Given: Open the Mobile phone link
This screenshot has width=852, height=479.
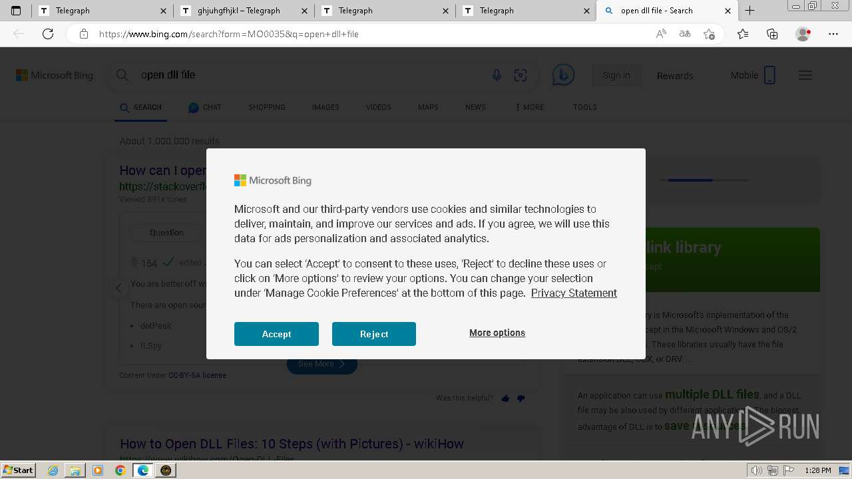Looking at the screenshot, I should point(753,75).
